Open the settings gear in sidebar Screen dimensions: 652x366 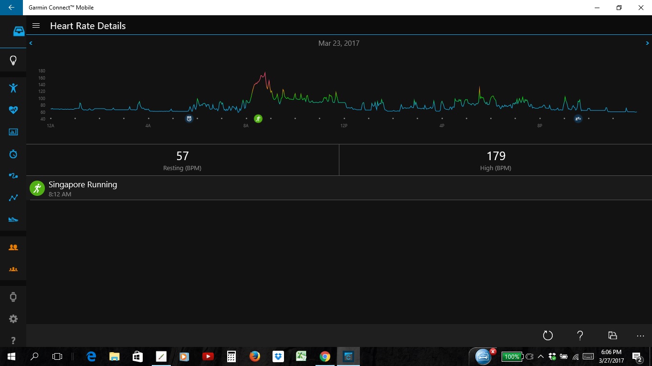(x=13, y=319)
